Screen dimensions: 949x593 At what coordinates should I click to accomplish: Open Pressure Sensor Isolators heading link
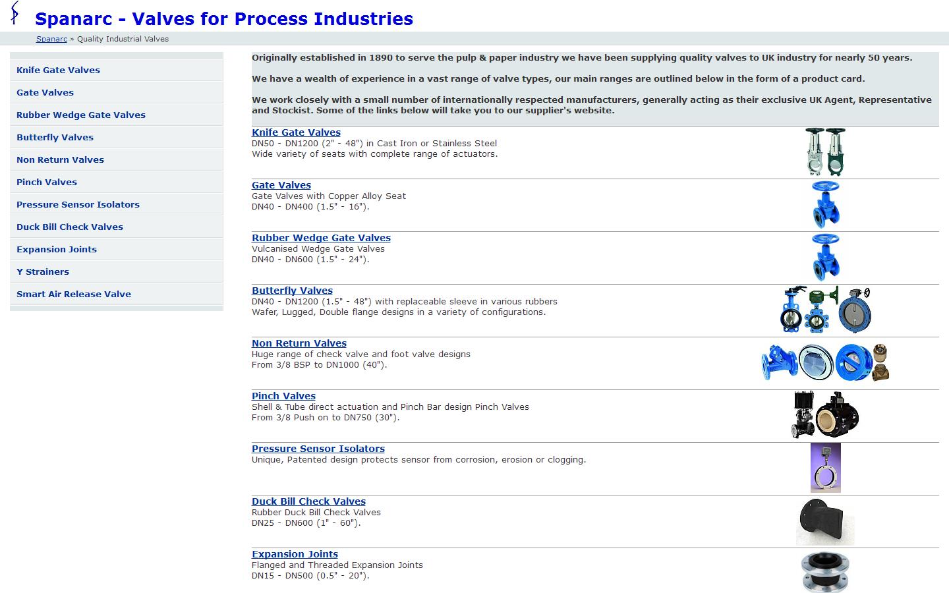tap(318, 449)
